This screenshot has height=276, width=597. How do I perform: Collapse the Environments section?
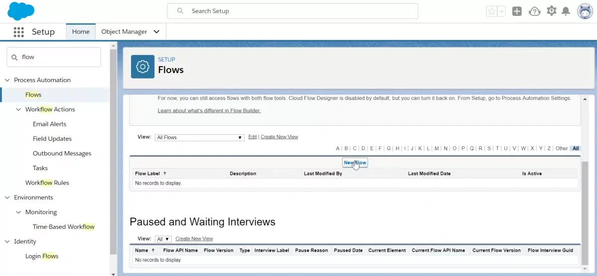click(7, 198)
